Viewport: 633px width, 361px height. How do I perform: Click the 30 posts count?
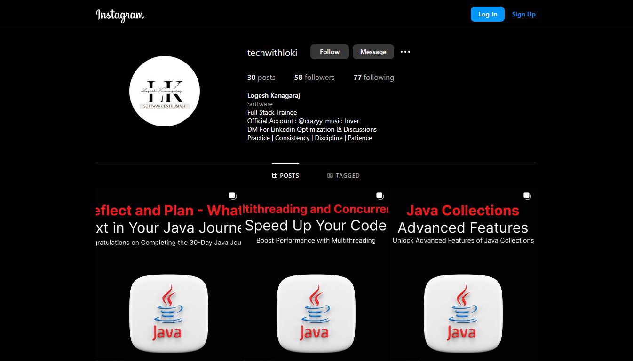pyautogui.click(x=261, y=78)
